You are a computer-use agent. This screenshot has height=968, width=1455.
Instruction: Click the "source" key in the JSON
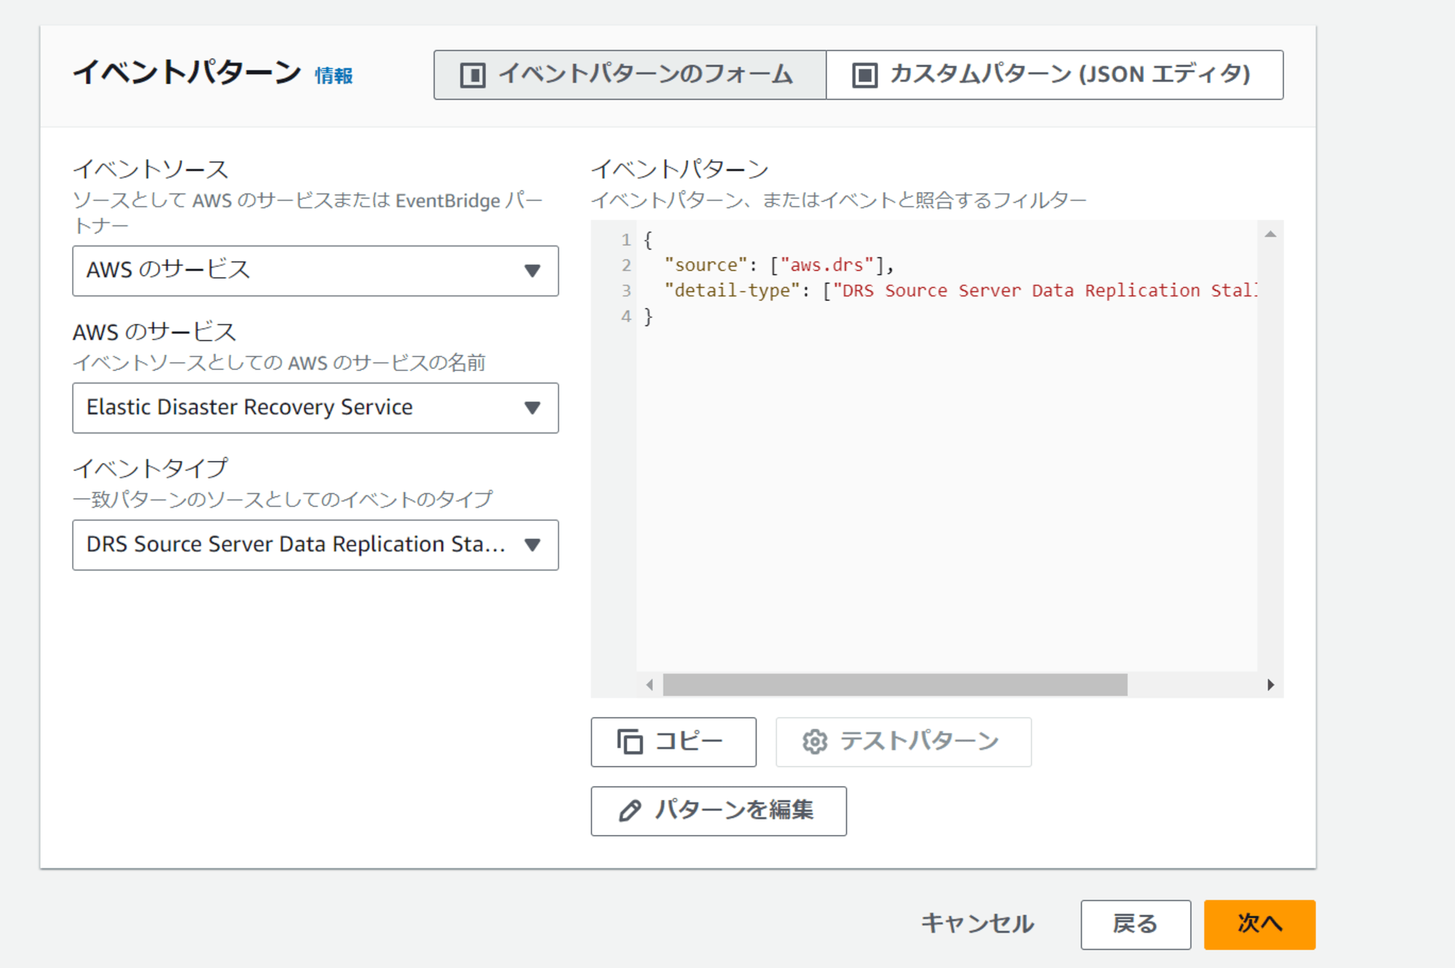[x=706, y=265]
